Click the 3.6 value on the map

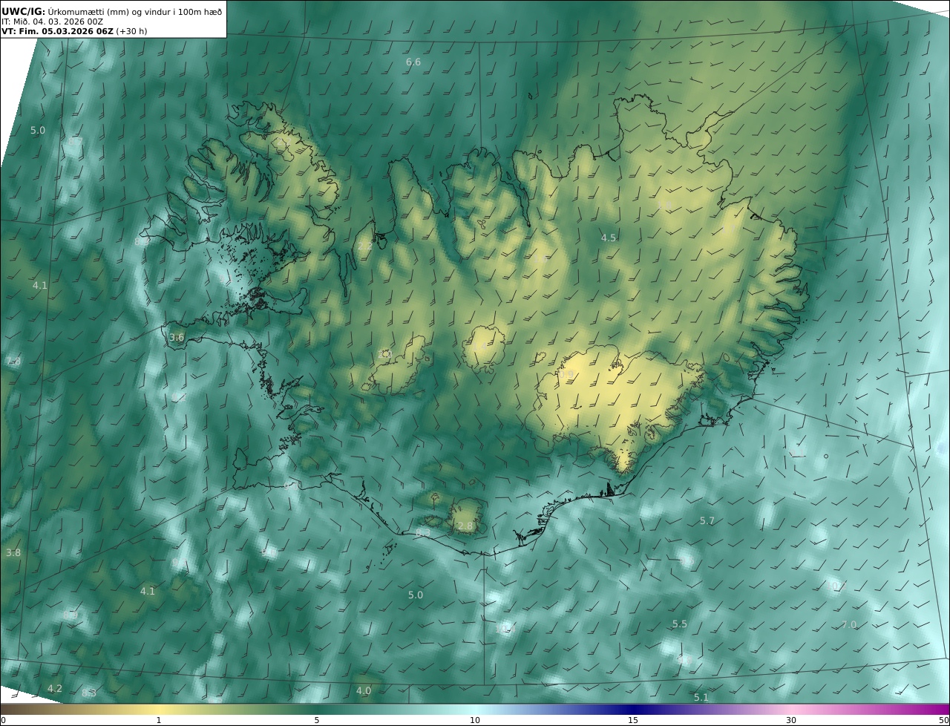pyautogui.click(x=177, y=338)
